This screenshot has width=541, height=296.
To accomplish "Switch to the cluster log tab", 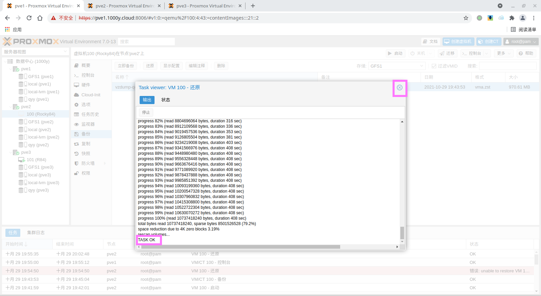I will pos(36,232).
